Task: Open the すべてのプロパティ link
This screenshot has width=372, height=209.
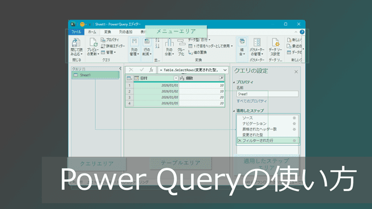Action: pyautogui.click(x=252, y=101)
